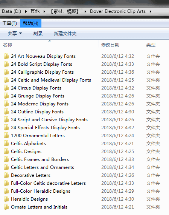This screenshot has width=169, height=215.
Task: Select the 1200 Ornamental Letters folder icon
Action: click(x=6, y=136)
